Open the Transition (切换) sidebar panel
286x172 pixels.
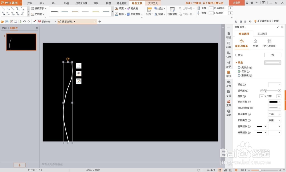click(229, 54)
